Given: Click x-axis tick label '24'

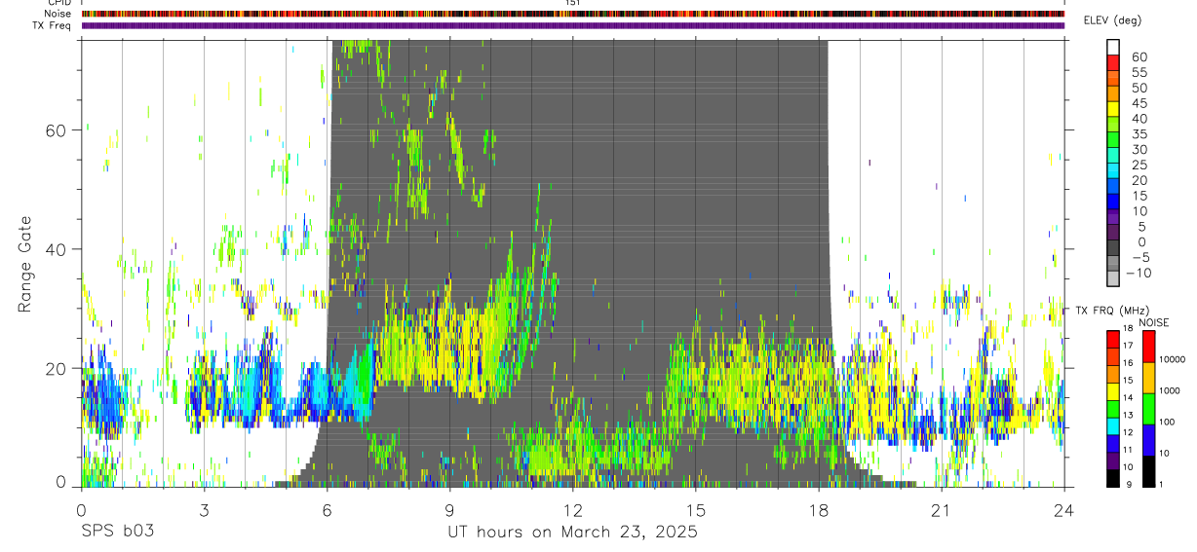Looking at the screenshot, I should point(1063,510).
